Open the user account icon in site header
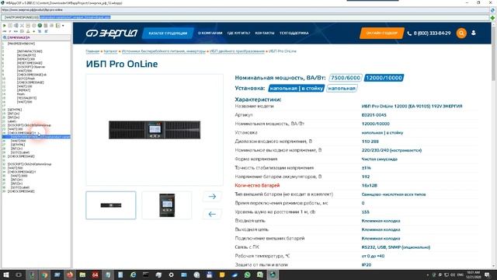The height and width of the screenshot is (280, 497). coord(473,33)
